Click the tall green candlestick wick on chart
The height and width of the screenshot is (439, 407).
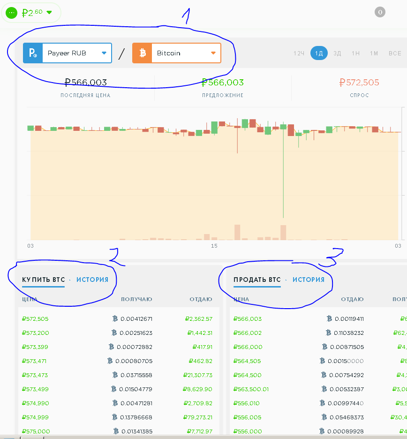click(283, 174)
